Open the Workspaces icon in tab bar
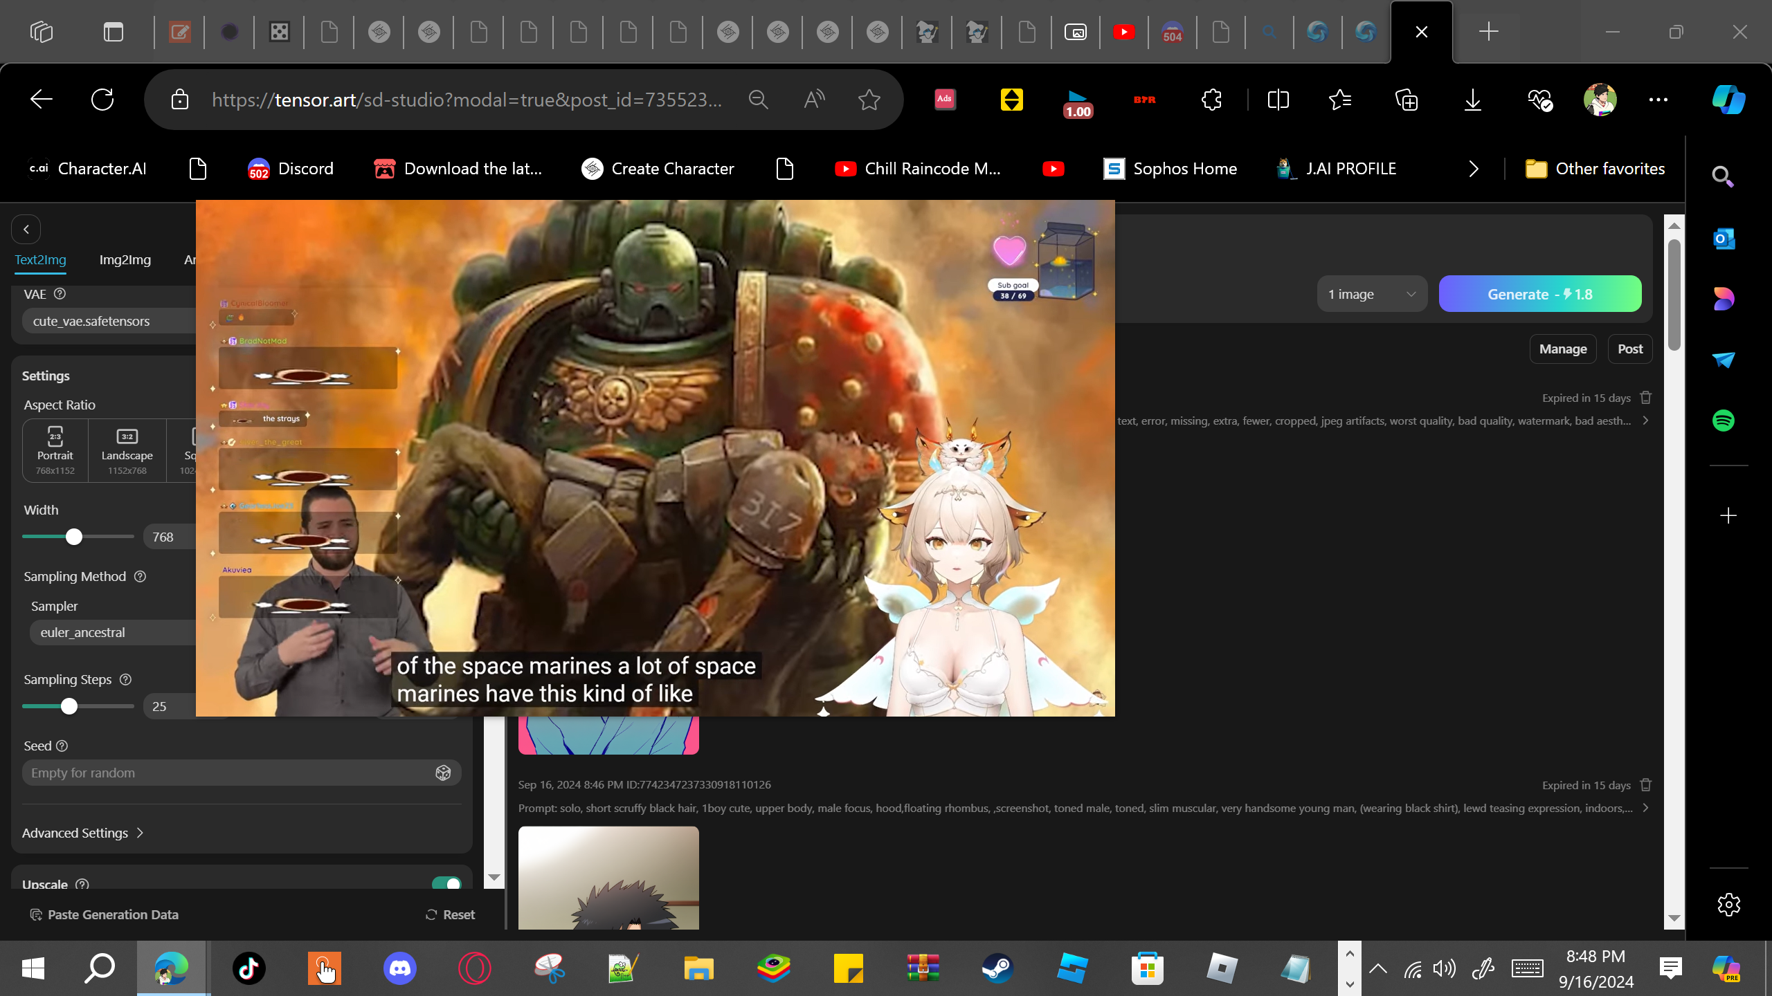The width and height of the screenshot is (1772, 996). coord(42,32)
